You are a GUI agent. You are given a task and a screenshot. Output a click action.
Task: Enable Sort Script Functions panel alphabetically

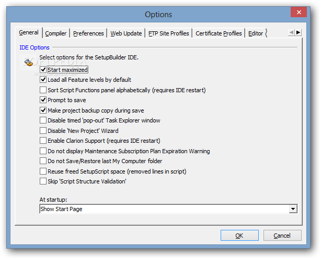[43, 90]
